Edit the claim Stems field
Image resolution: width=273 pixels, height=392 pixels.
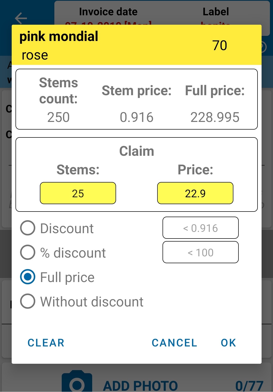coord(78,193)
